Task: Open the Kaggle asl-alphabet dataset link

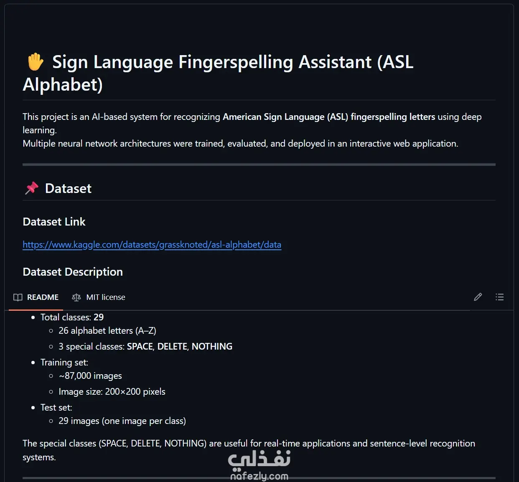Action: pos(152,245)
